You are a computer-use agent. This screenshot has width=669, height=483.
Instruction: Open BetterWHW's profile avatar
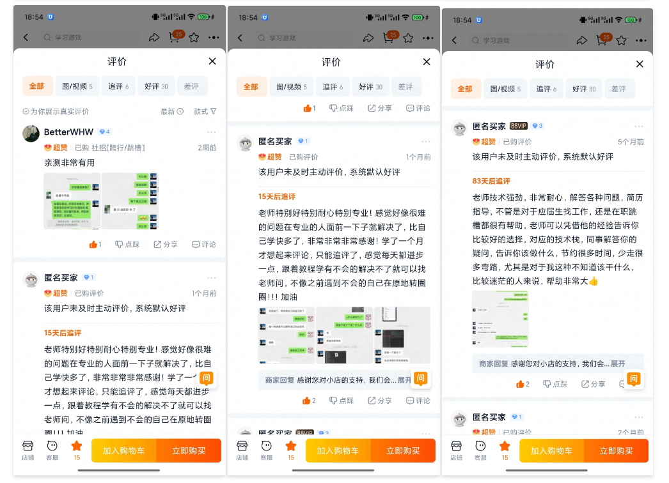point(31,133)
